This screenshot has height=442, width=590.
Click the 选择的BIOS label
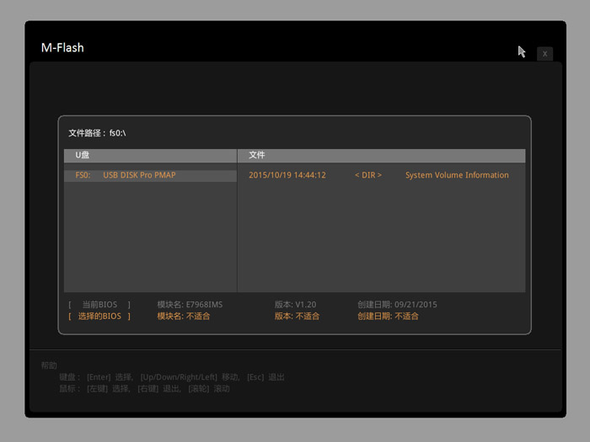point(99,316)
